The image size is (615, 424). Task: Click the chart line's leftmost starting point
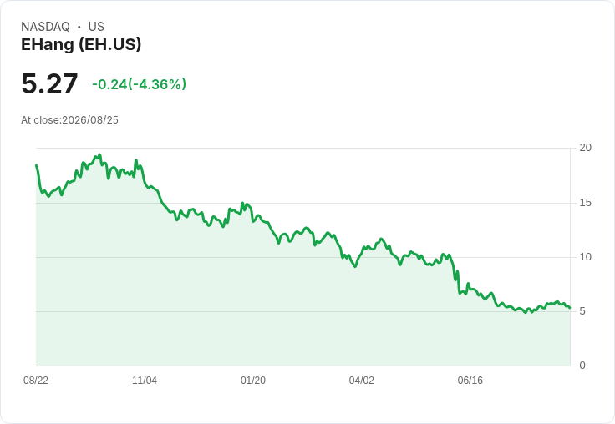coord(37,165)
